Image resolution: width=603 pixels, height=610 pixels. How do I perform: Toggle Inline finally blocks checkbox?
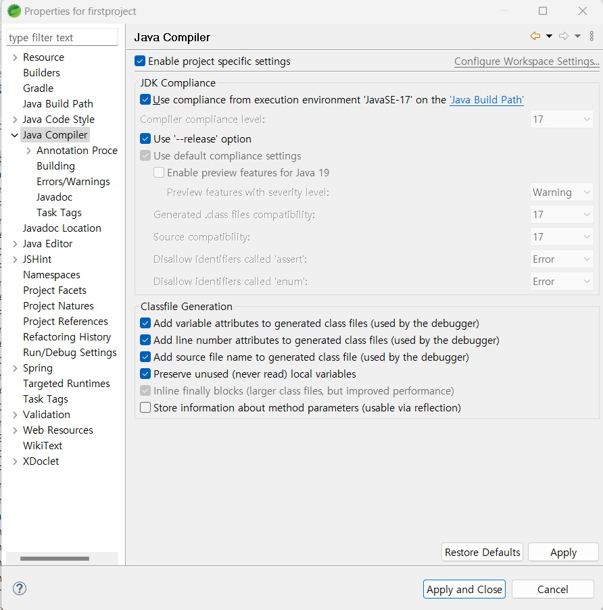[145, 390]
